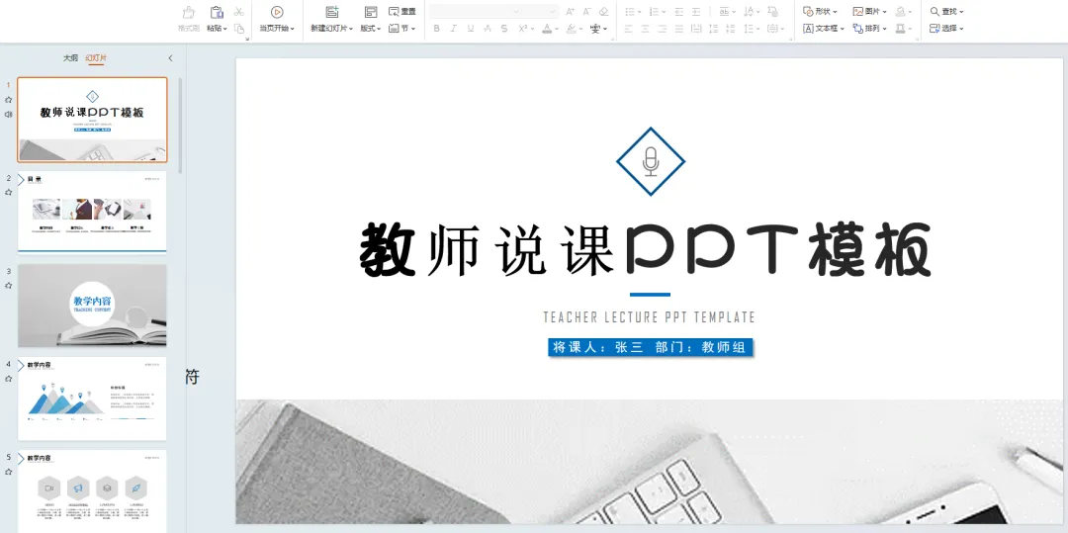Viewport: 1068px width, 533px height.
Task: Select slide 5 thumbnail with hexagon icons
Action: [92, 490]
